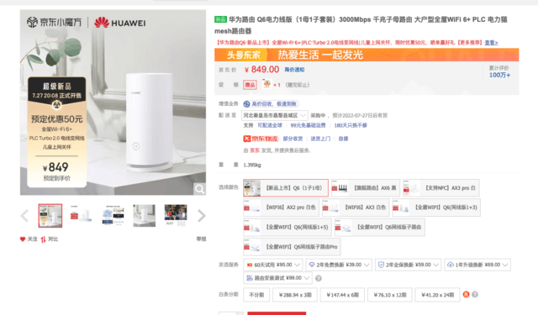Choose the ¥147.44 x 6期 installment
This screenshot has width=538, height=315.
coord(342,295)
